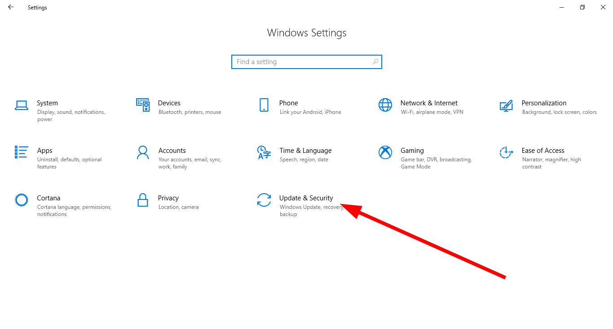Open the Apps category title
Viewport: 613px width, 329px height.
[44, 151]
